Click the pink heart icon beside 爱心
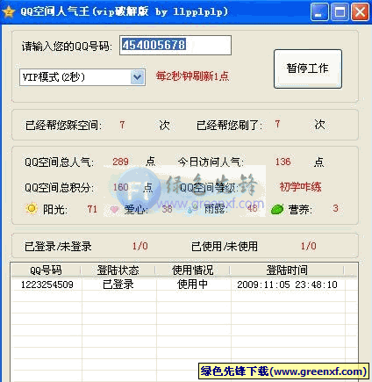The width and height of the screenshot is (372, 382). (x=114, y=210)
